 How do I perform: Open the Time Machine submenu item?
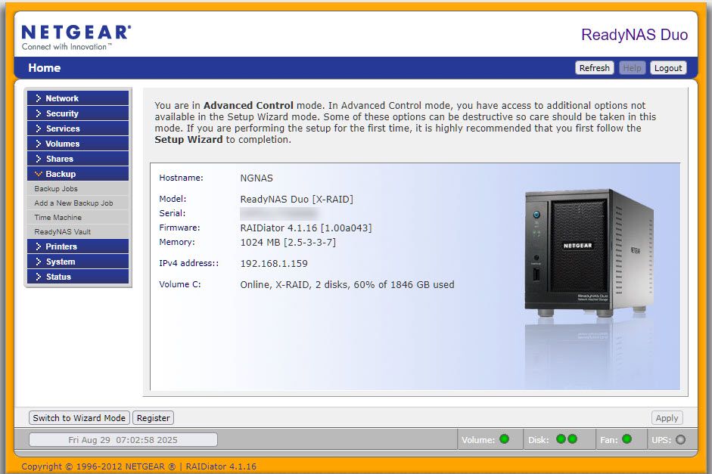[x=58, y=217]
